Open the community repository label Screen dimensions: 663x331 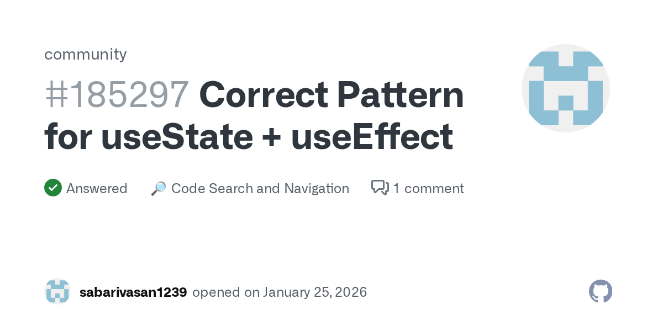click(85, 54)
